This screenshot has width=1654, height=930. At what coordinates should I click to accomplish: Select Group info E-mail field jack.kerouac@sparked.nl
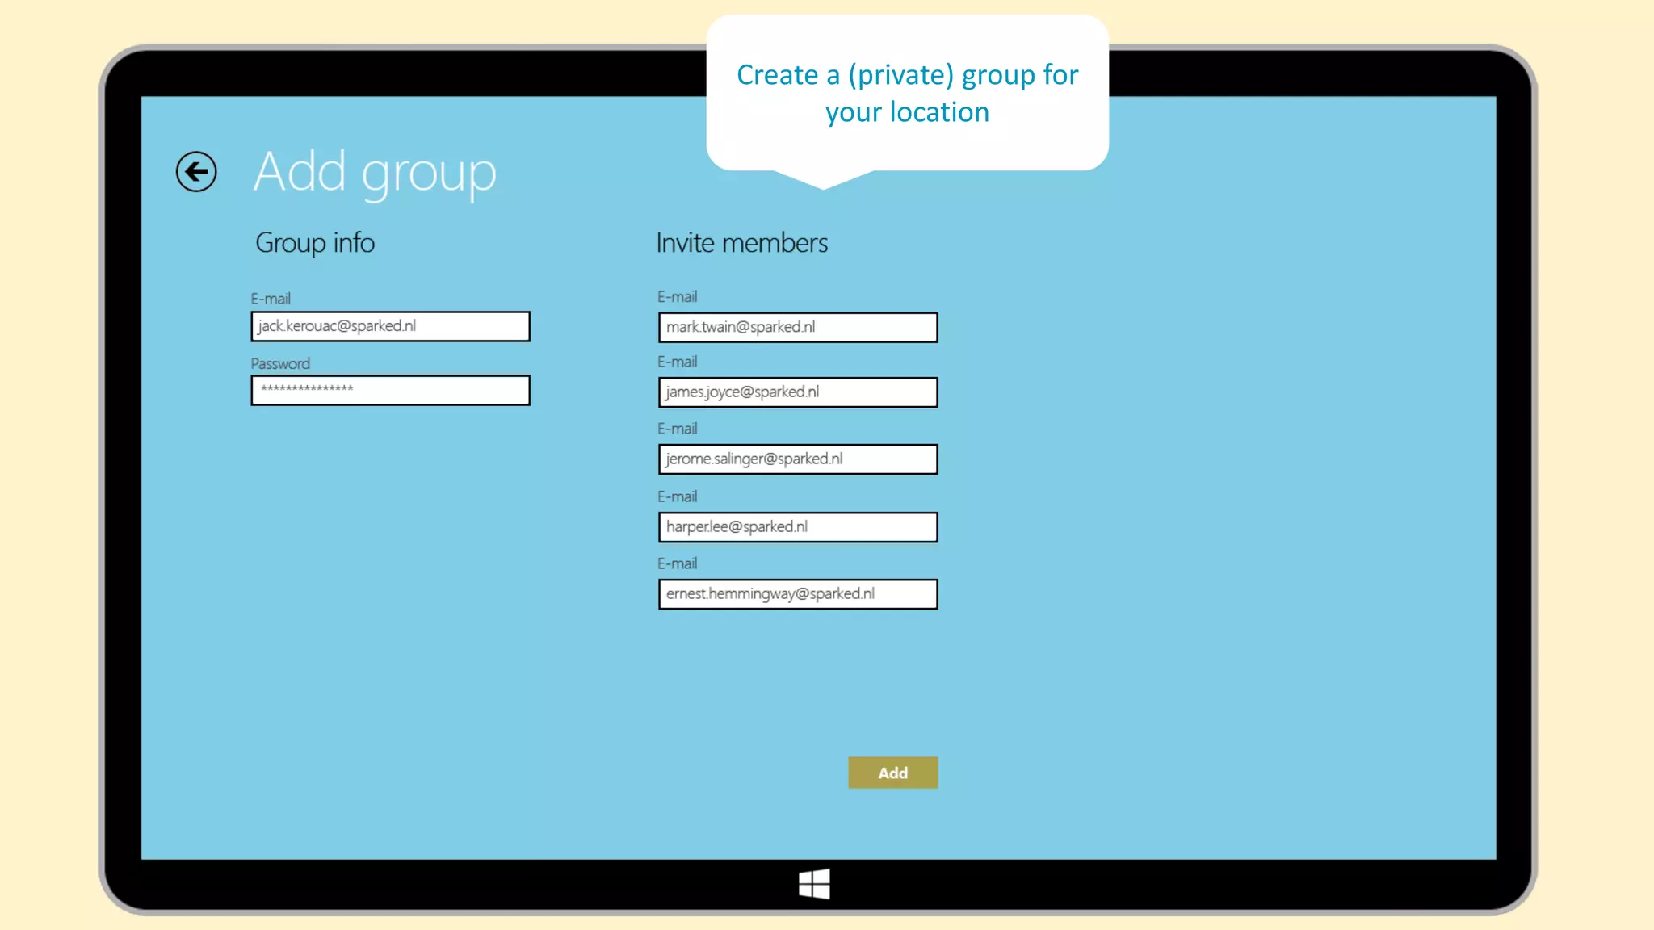pos(390,326)
